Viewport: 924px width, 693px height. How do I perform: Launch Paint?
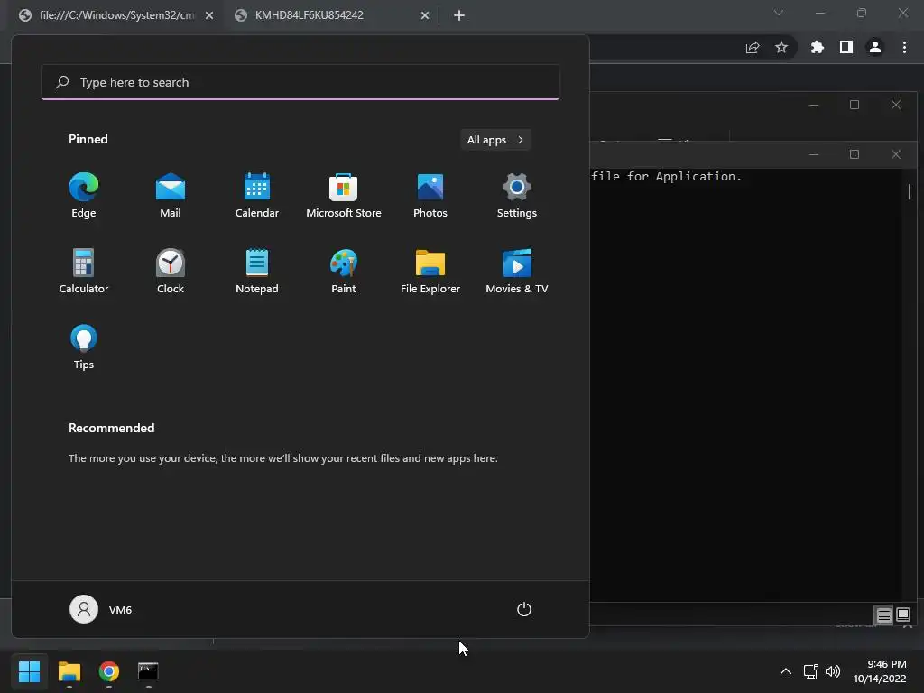[344, 271]
